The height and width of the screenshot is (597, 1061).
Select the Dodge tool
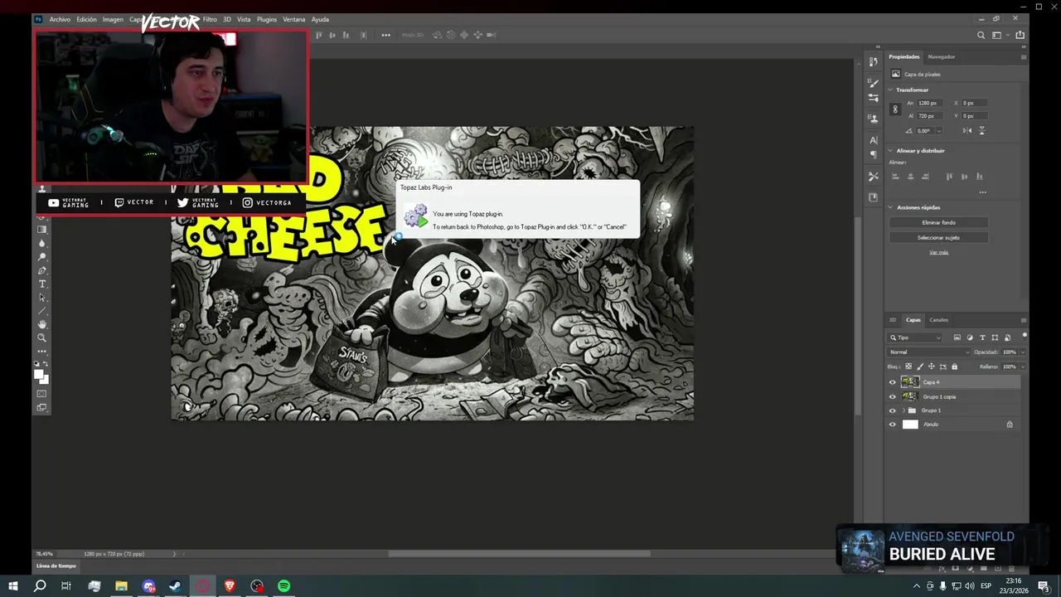[x=42, y=256]
